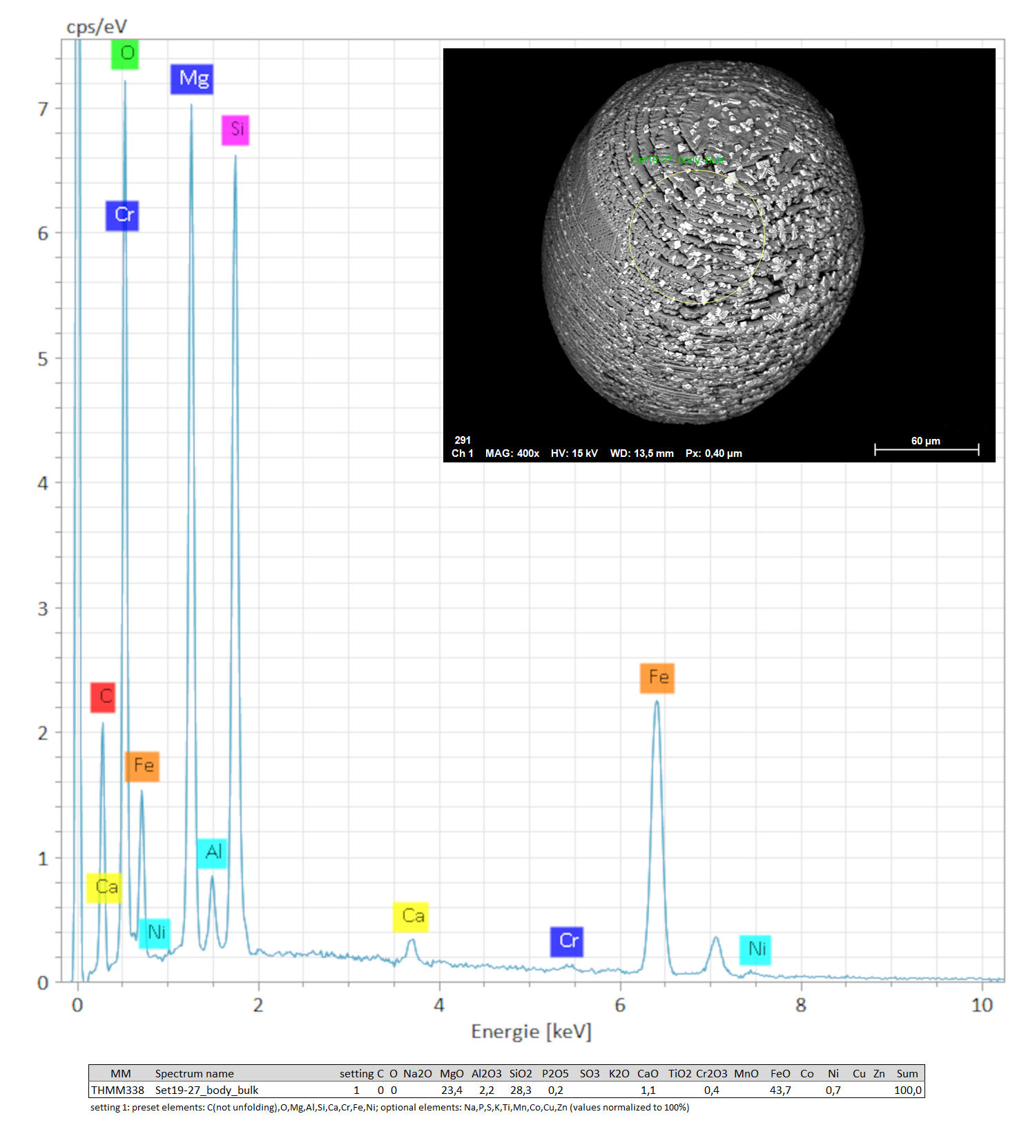The width and height of the screenshot is (1026, 1145).
Task: Click the orange Fe label near 0.7 keV
Action: 142,766
